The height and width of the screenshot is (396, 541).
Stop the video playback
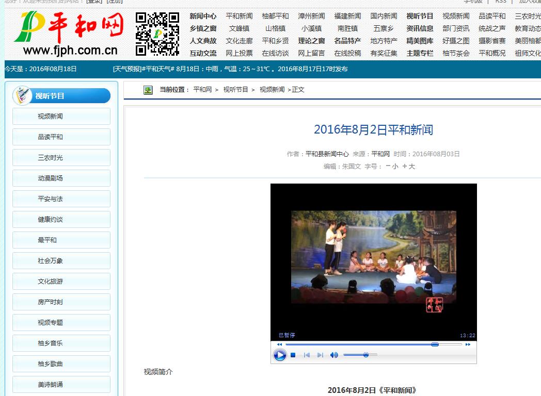[x=293, y=355]
